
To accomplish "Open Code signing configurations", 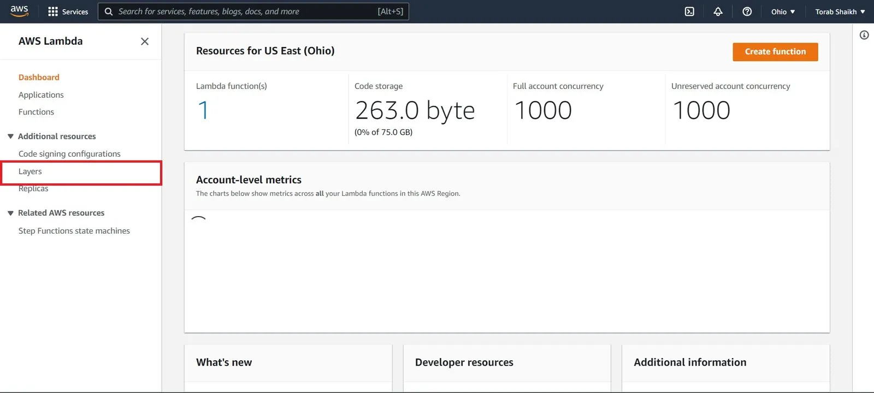I will [x=69, y=154].
